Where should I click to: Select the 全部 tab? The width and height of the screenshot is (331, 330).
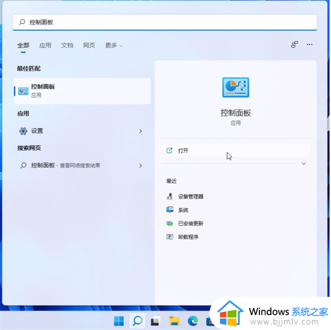coord(23,45)
